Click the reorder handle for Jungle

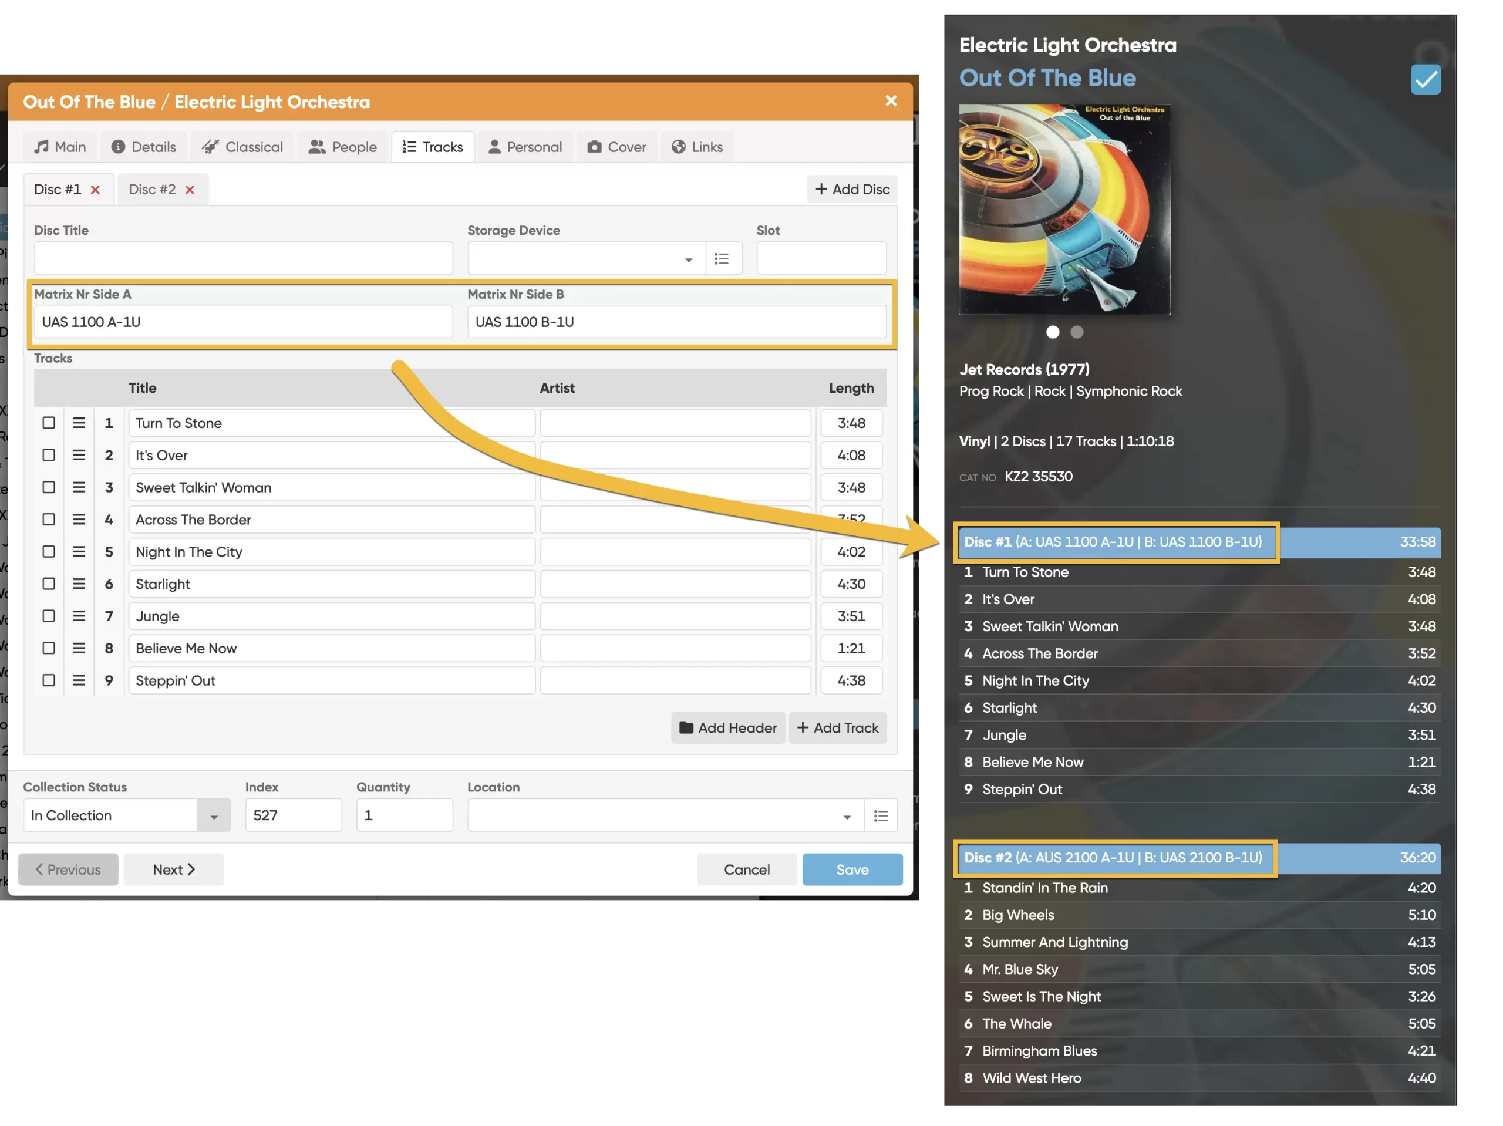(79, 616)
